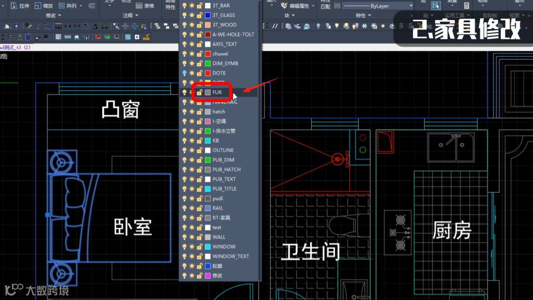Click the linear dimension toolbar icon
Image resolution: width=533 pixels, height=300 pixels.
[58, 26]
